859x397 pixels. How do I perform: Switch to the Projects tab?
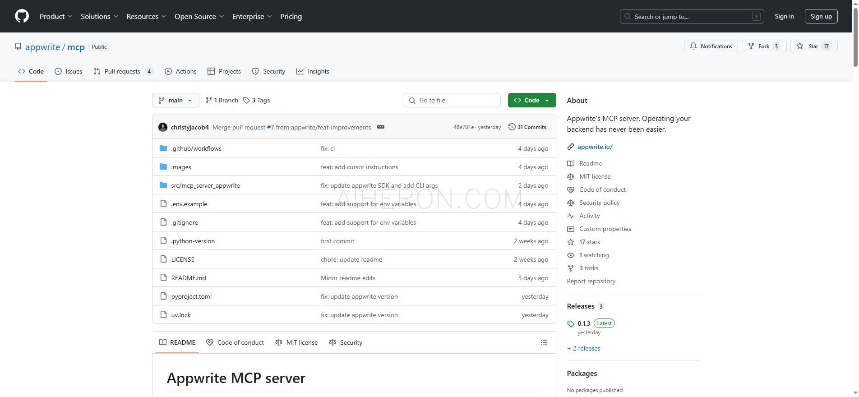(x=224, y=71)
